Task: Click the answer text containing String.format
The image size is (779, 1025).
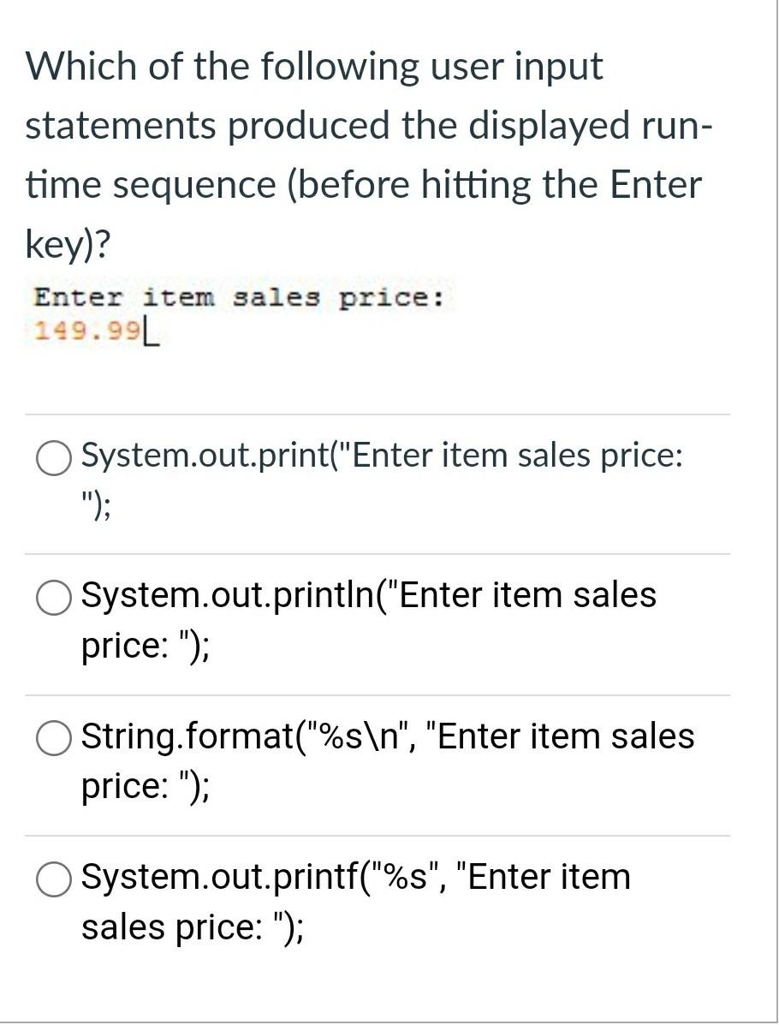Action: (x=385, y=736)
